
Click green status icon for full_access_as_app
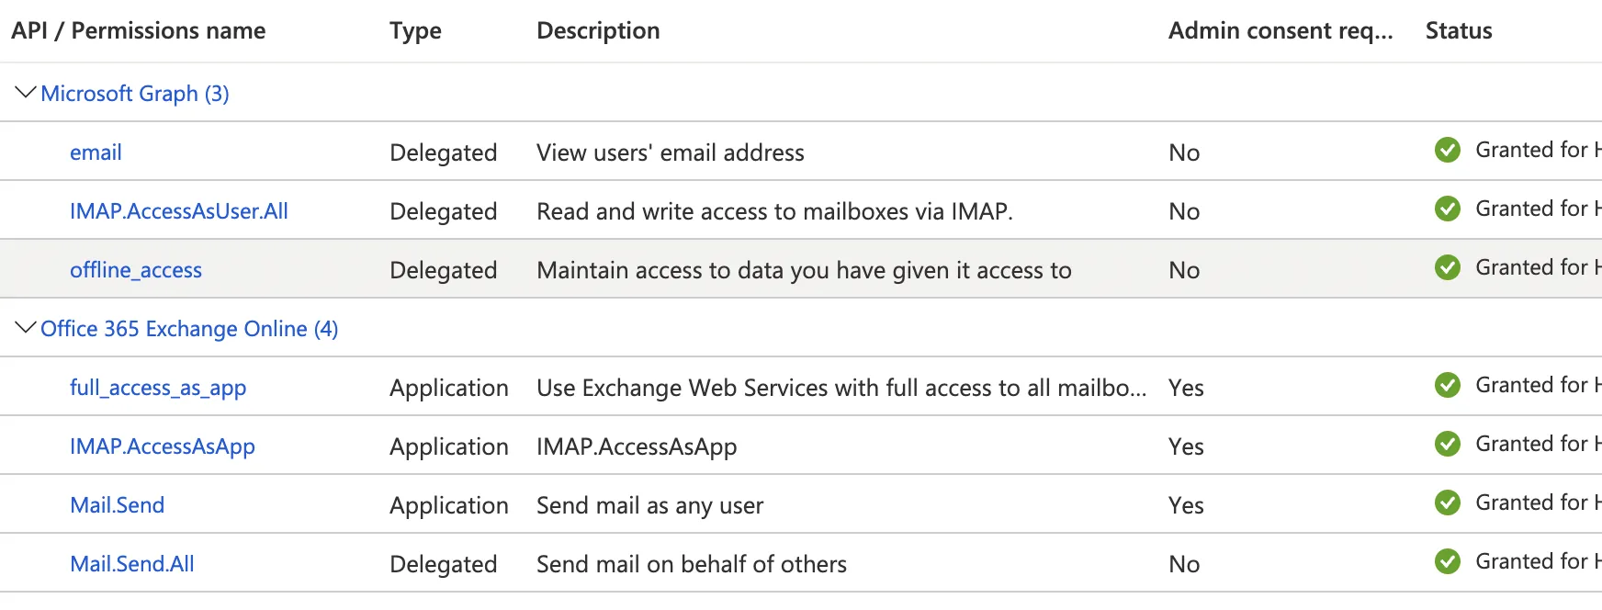tap(1448, 385)
